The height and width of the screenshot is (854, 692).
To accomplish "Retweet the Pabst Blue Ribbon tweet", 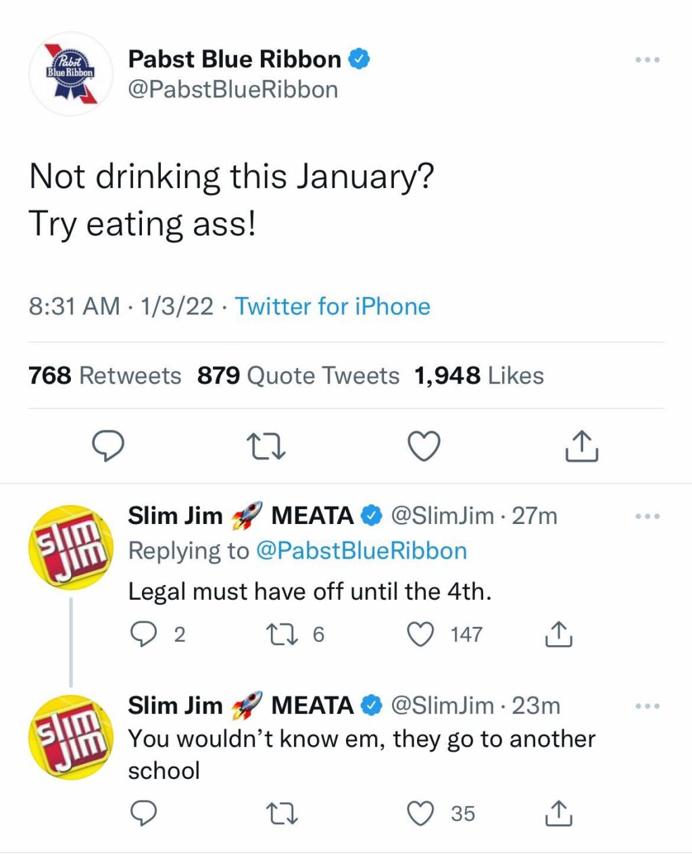I will pos(266,446).
